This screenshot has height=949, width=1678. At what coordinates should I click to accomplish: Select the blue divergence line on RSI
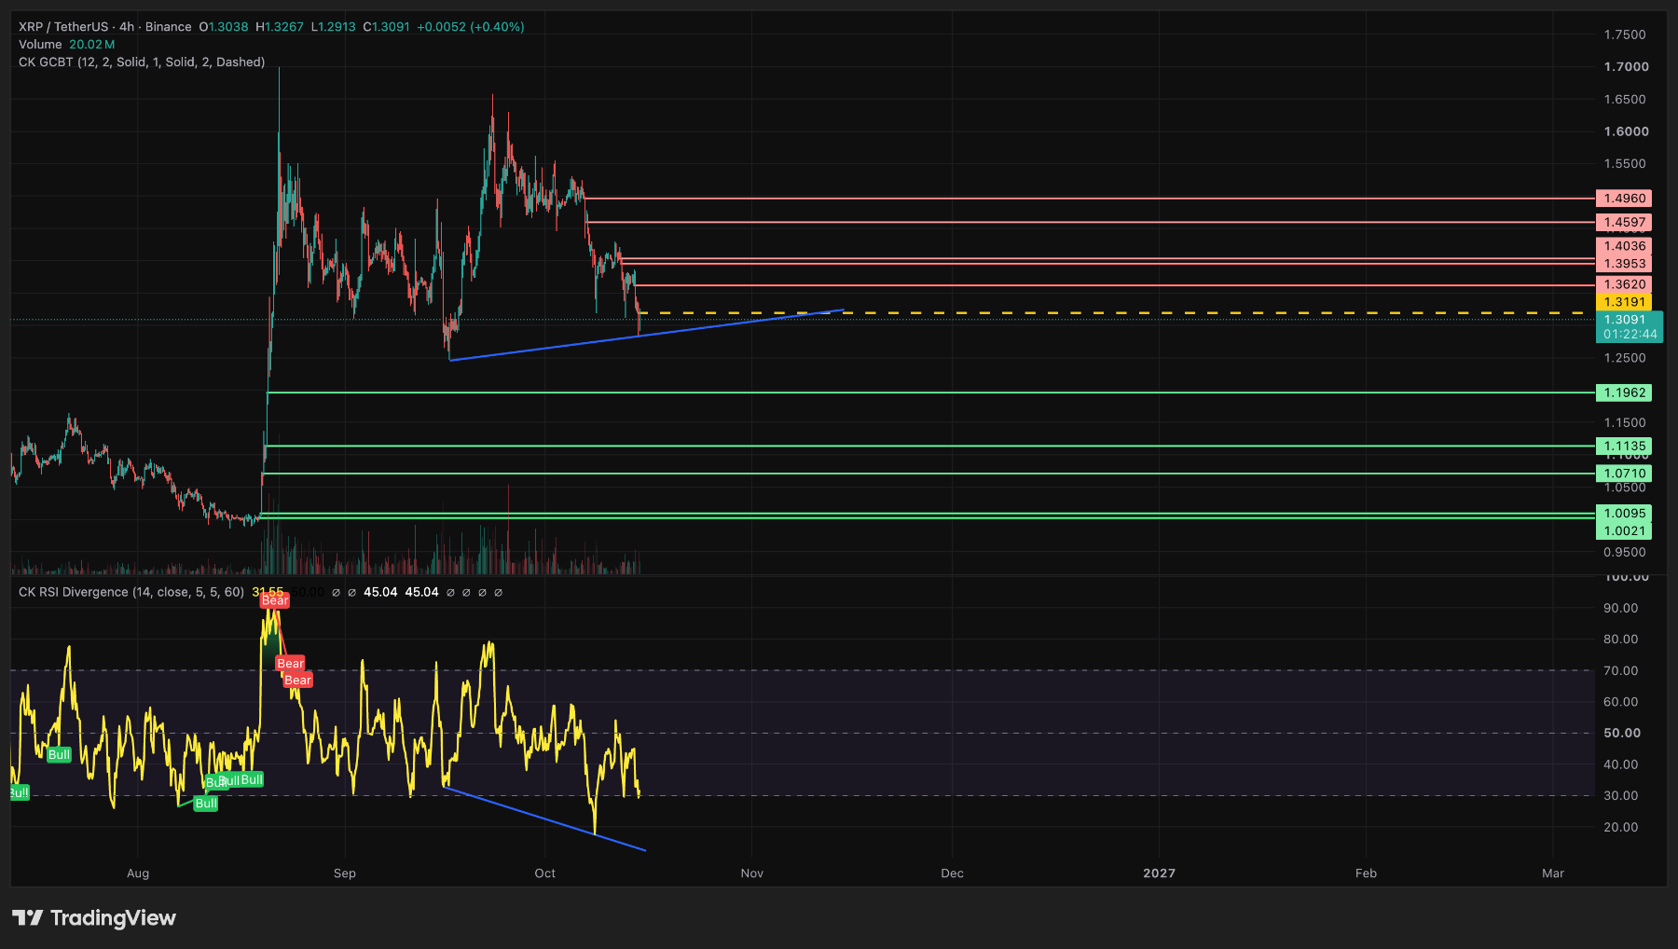[x=546, y=819]
